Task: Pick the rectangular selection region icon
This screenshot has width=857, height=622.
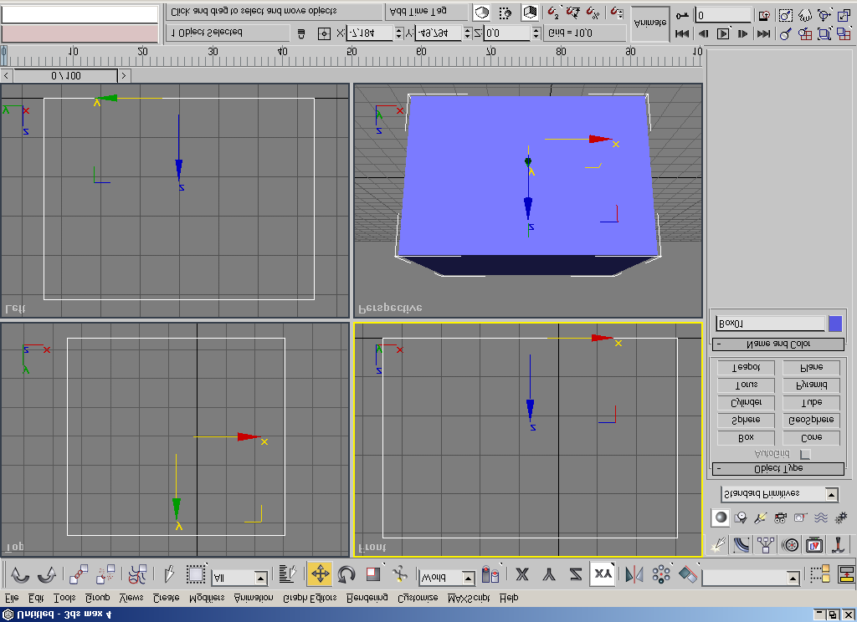Action: 195,574
